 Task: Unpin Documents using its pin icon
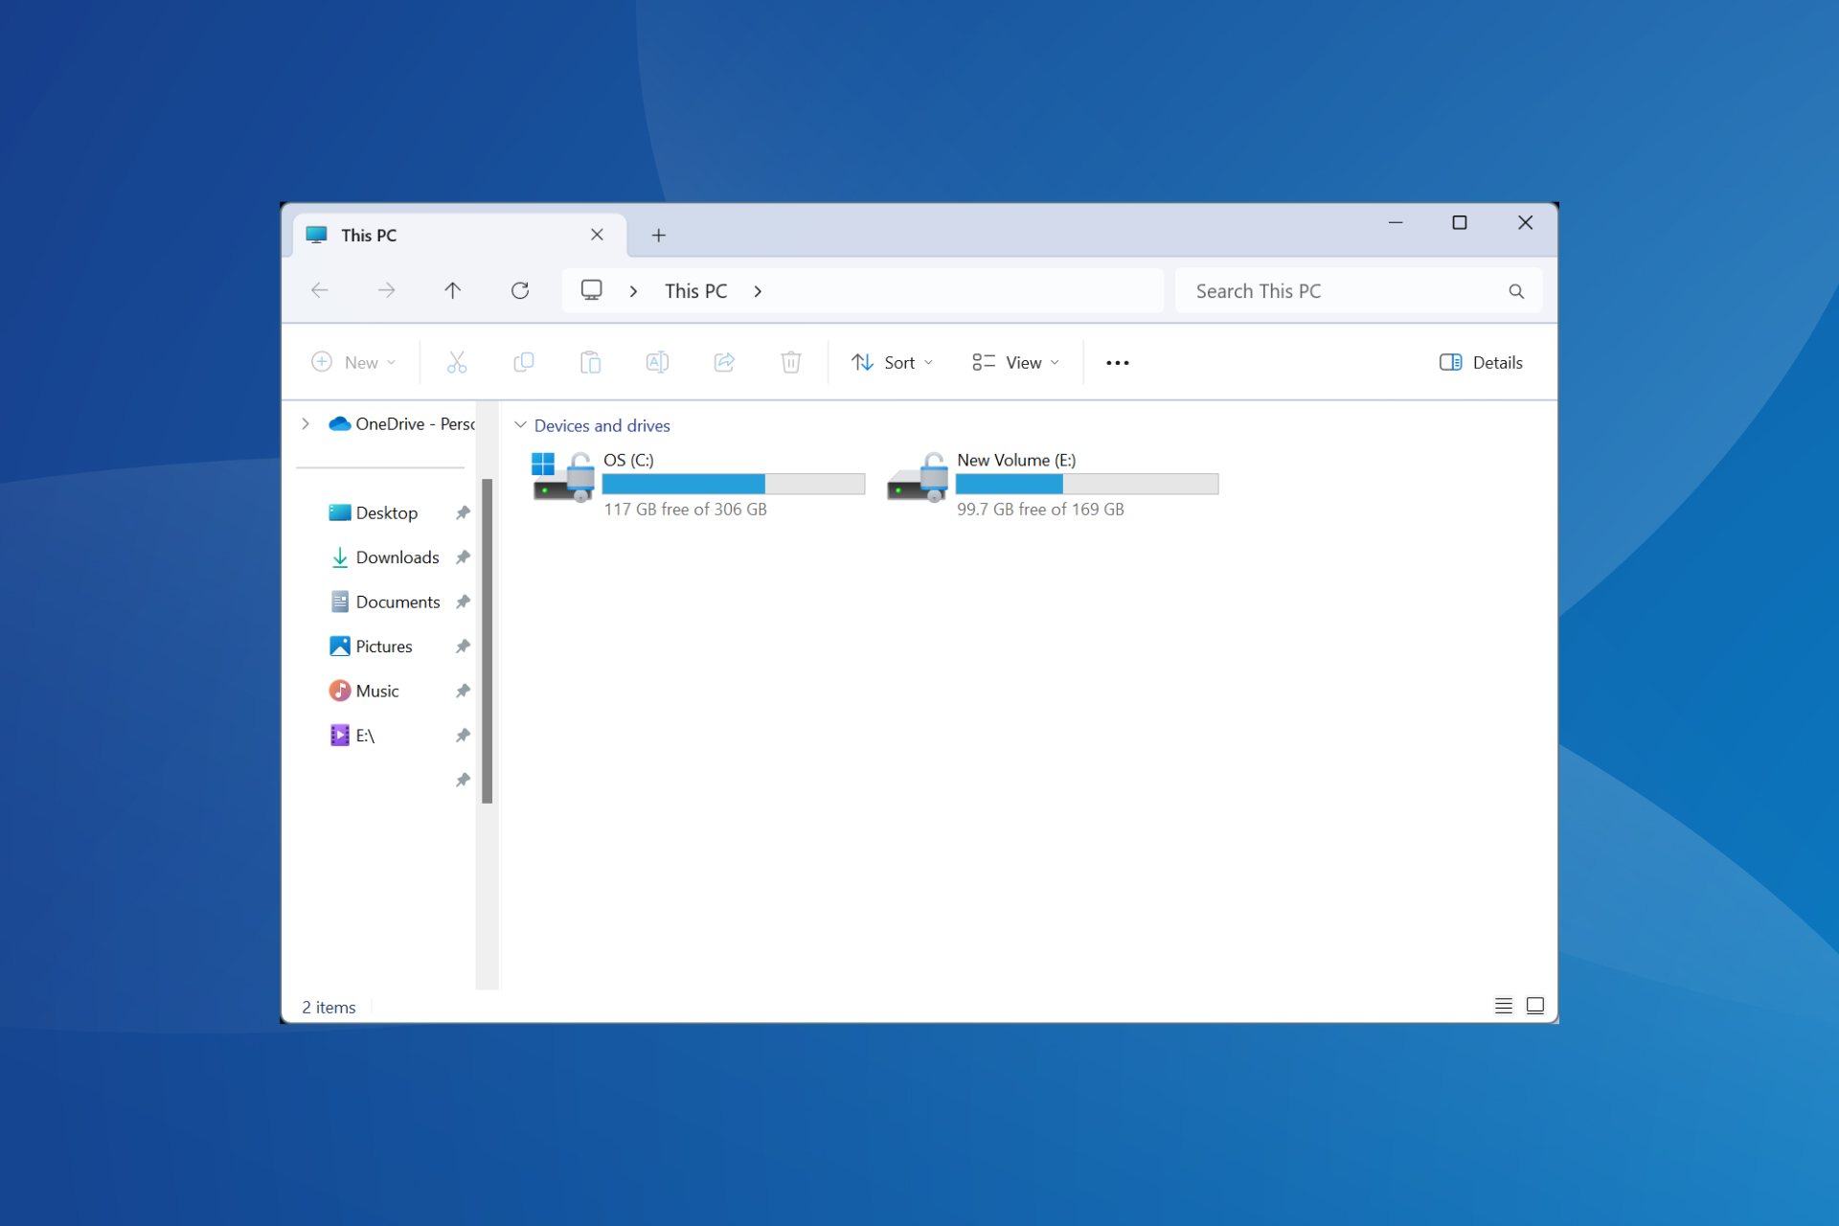click(x=463, y=602)
